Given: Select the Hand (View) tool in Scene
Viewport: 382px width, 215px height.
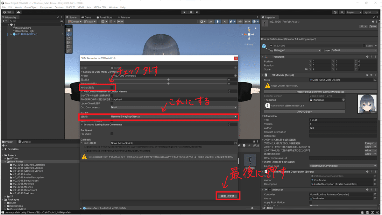Looking at the screenshot, I should pos(69,30).
